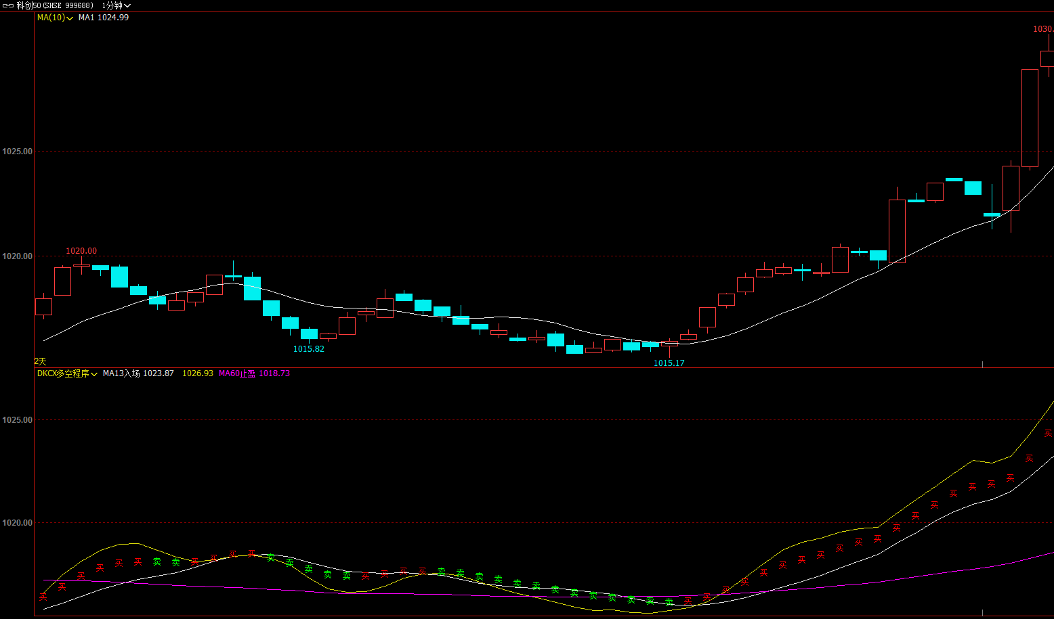Click the 1015.82 low price label
The image size is (1054, 619).
tap(309, 349)
